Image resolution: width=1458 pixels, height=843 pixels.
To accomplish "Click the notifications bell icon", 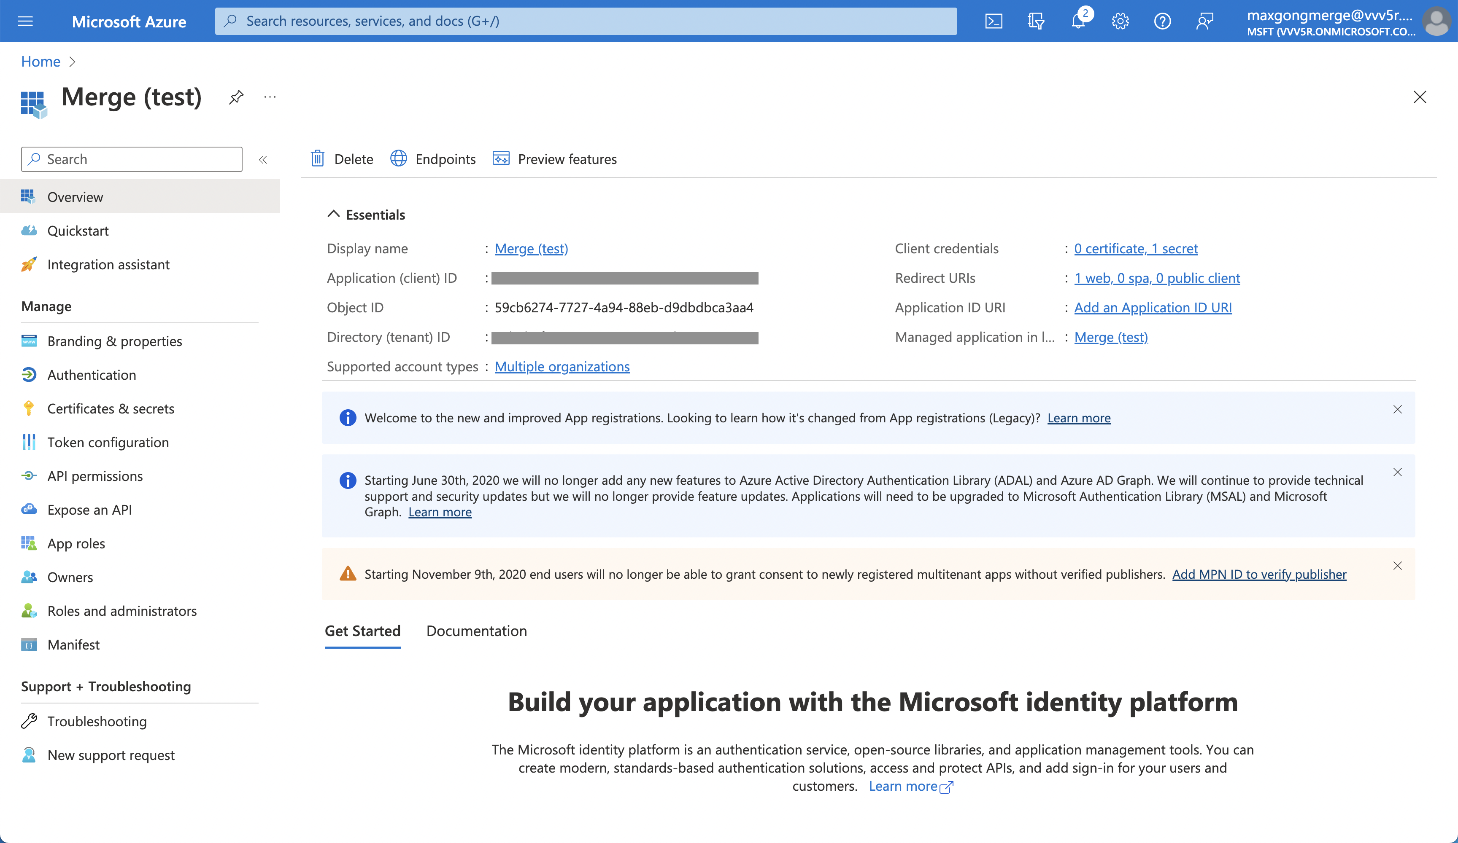I will coord(1078,21).
